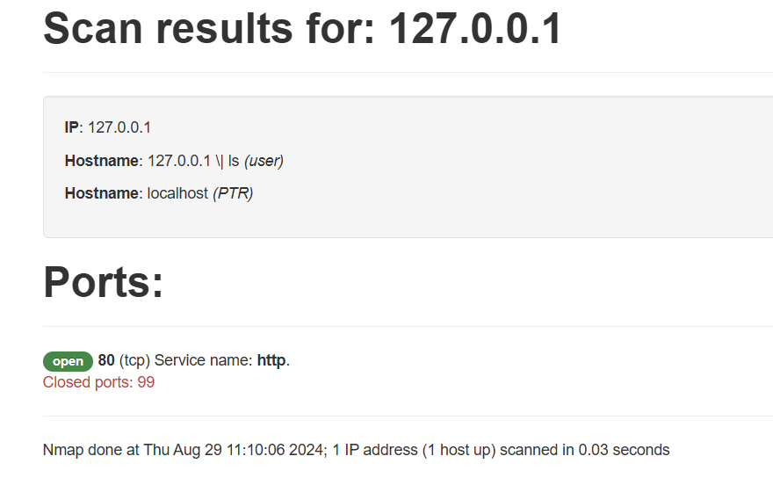Click the bold "IP" label in the info panel
773x478 pixels.
[x=72, y=127]
